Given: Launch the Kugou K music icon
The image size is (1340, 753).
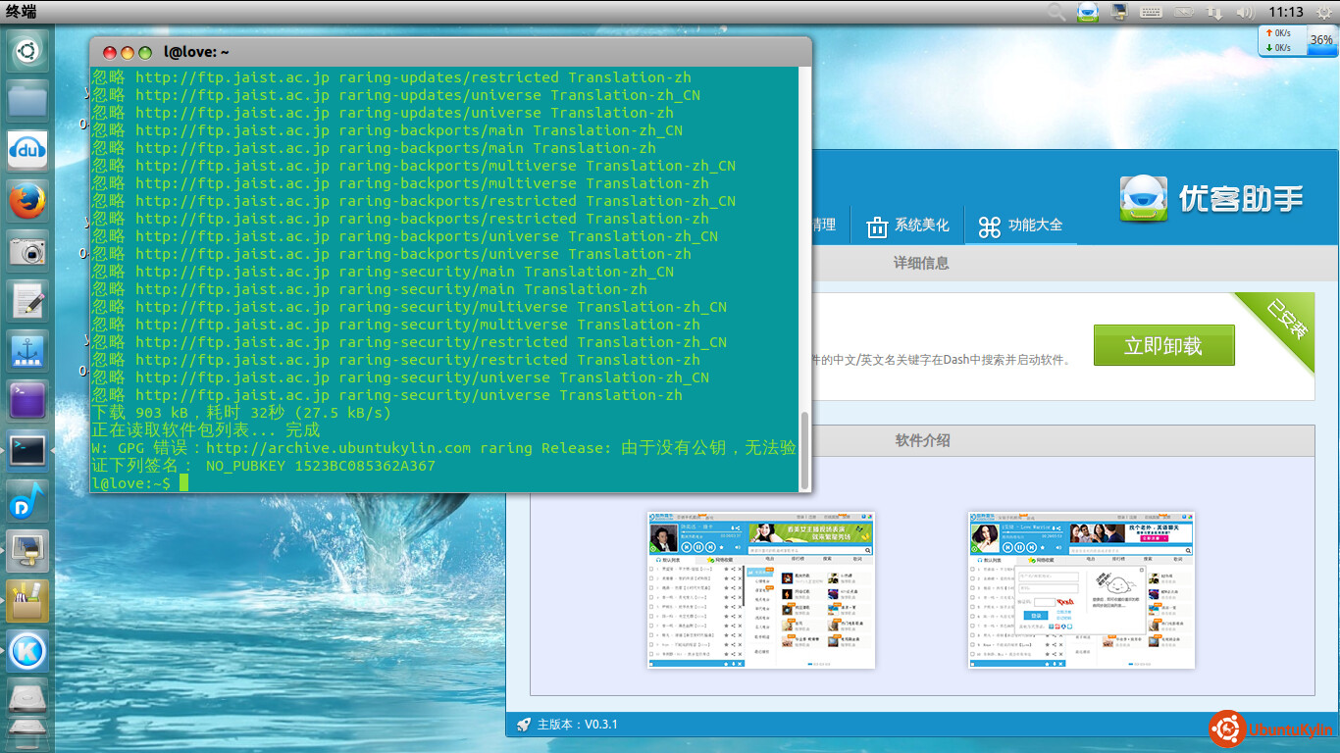Looking at the screenshot, I should (x=28, y=650).
